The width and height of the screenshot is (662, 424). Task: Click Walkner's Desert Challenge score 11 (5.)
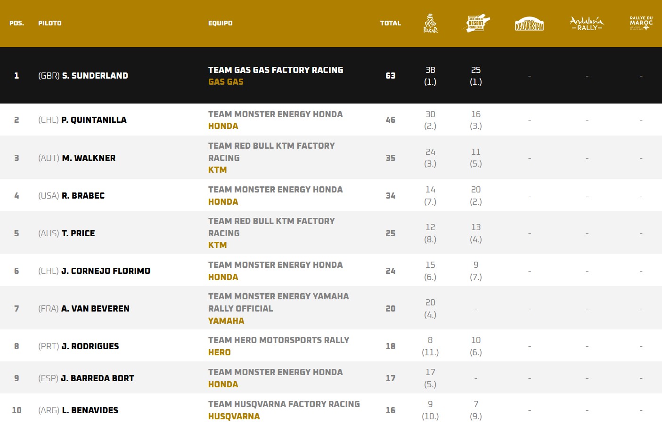click(476, 158)
